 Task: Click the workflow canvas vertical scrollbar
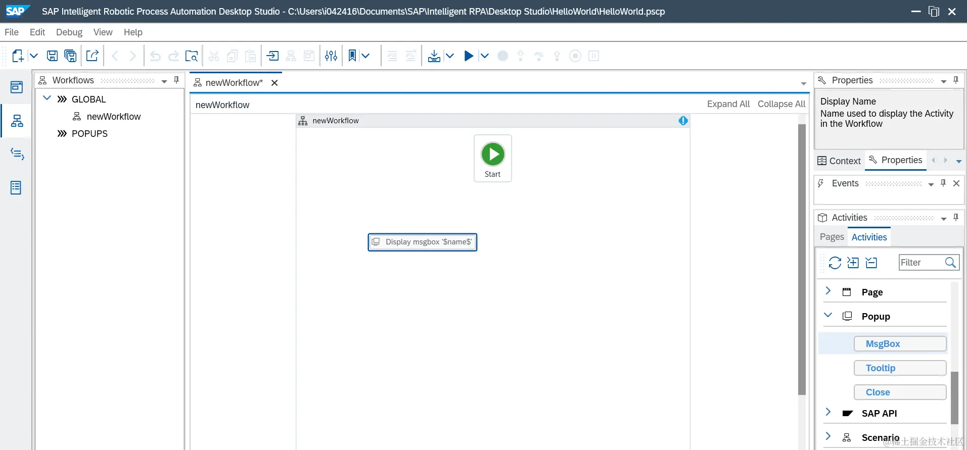coord(802,259)
